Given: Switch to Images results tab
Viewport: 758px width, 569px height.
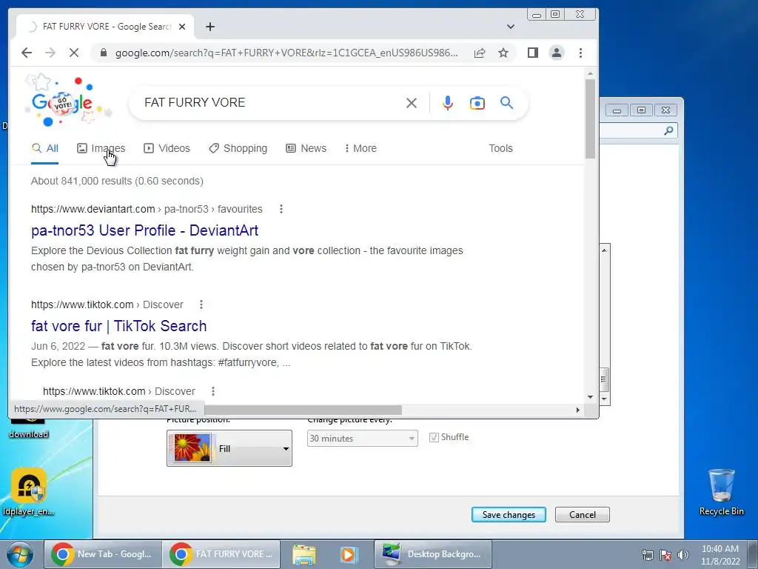Looking at the screenshot, I should 101,148.
